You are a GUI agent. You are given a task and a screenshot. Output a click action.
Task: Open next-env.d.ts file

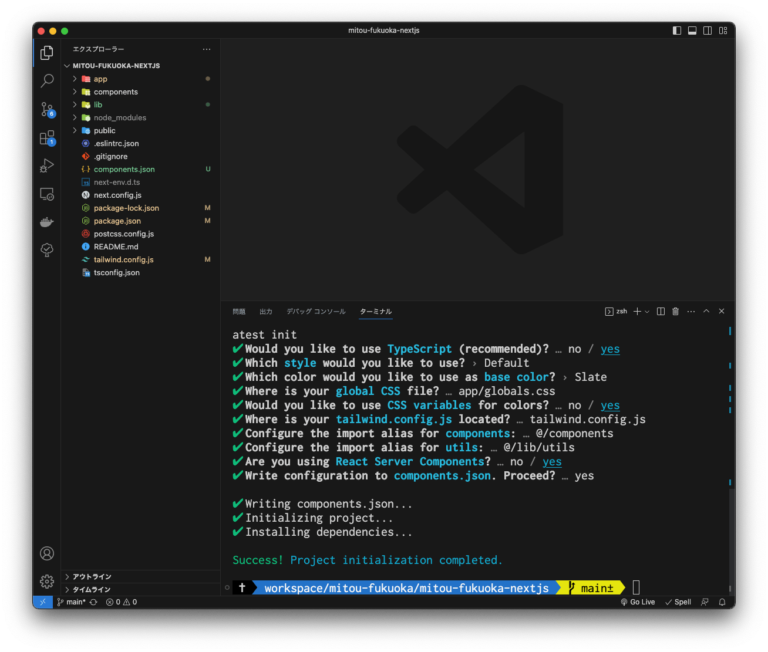coord(141,183)
